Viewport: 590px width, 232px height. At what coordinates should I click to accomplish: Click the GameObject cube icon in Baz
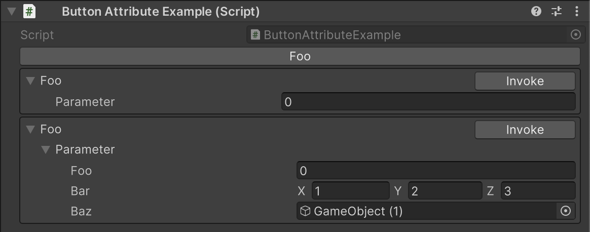[305, 211]
